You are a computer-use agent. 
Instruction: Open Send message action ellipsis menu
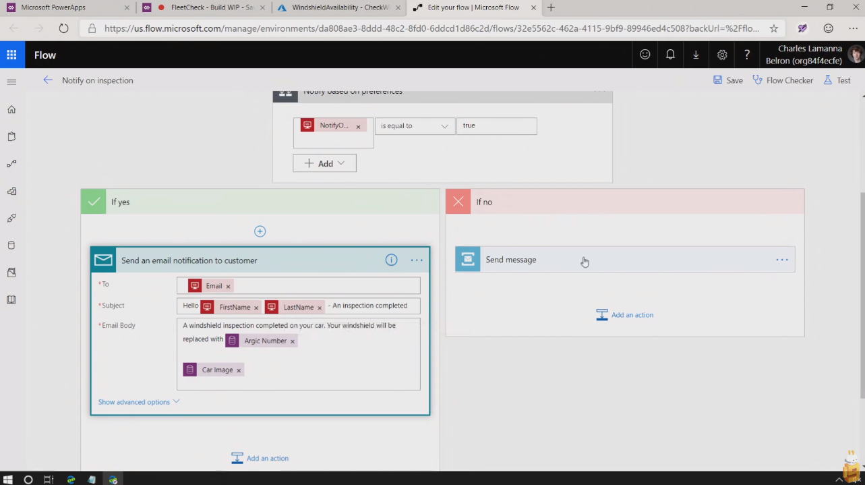pos(781,260)
